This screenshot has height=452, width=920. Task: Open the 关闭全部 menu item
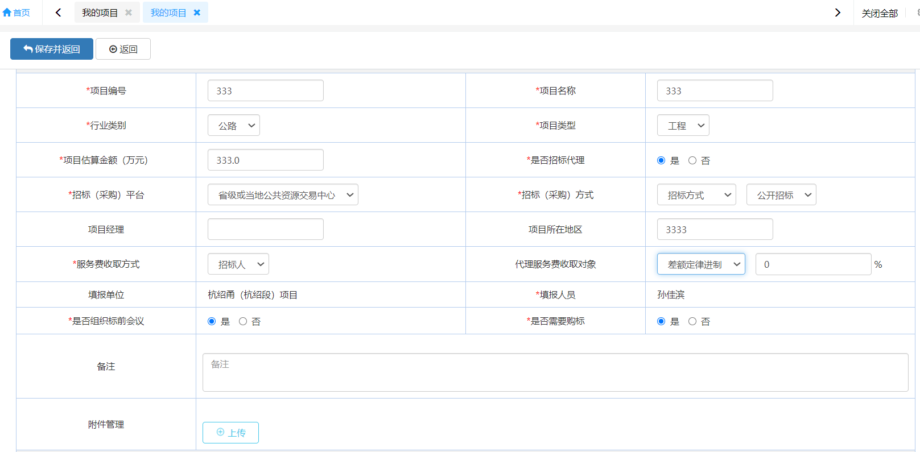point(880,13)
